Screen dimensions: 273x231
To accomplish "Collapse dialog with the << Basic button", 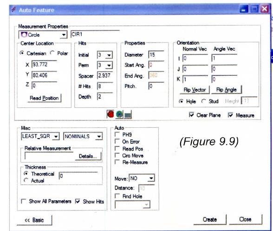I will pyautogui.click(x=34, y=220).
